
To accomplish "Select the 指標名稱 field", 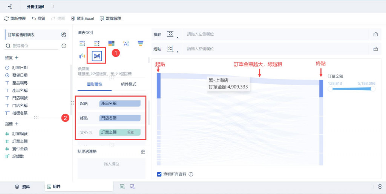I will [x=20, y=113].
